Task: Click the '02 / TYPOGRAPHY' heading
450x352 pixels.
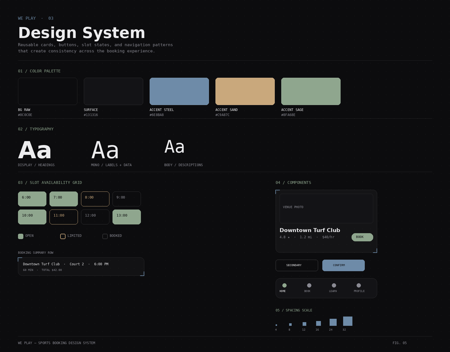Action: click(36, 129)
